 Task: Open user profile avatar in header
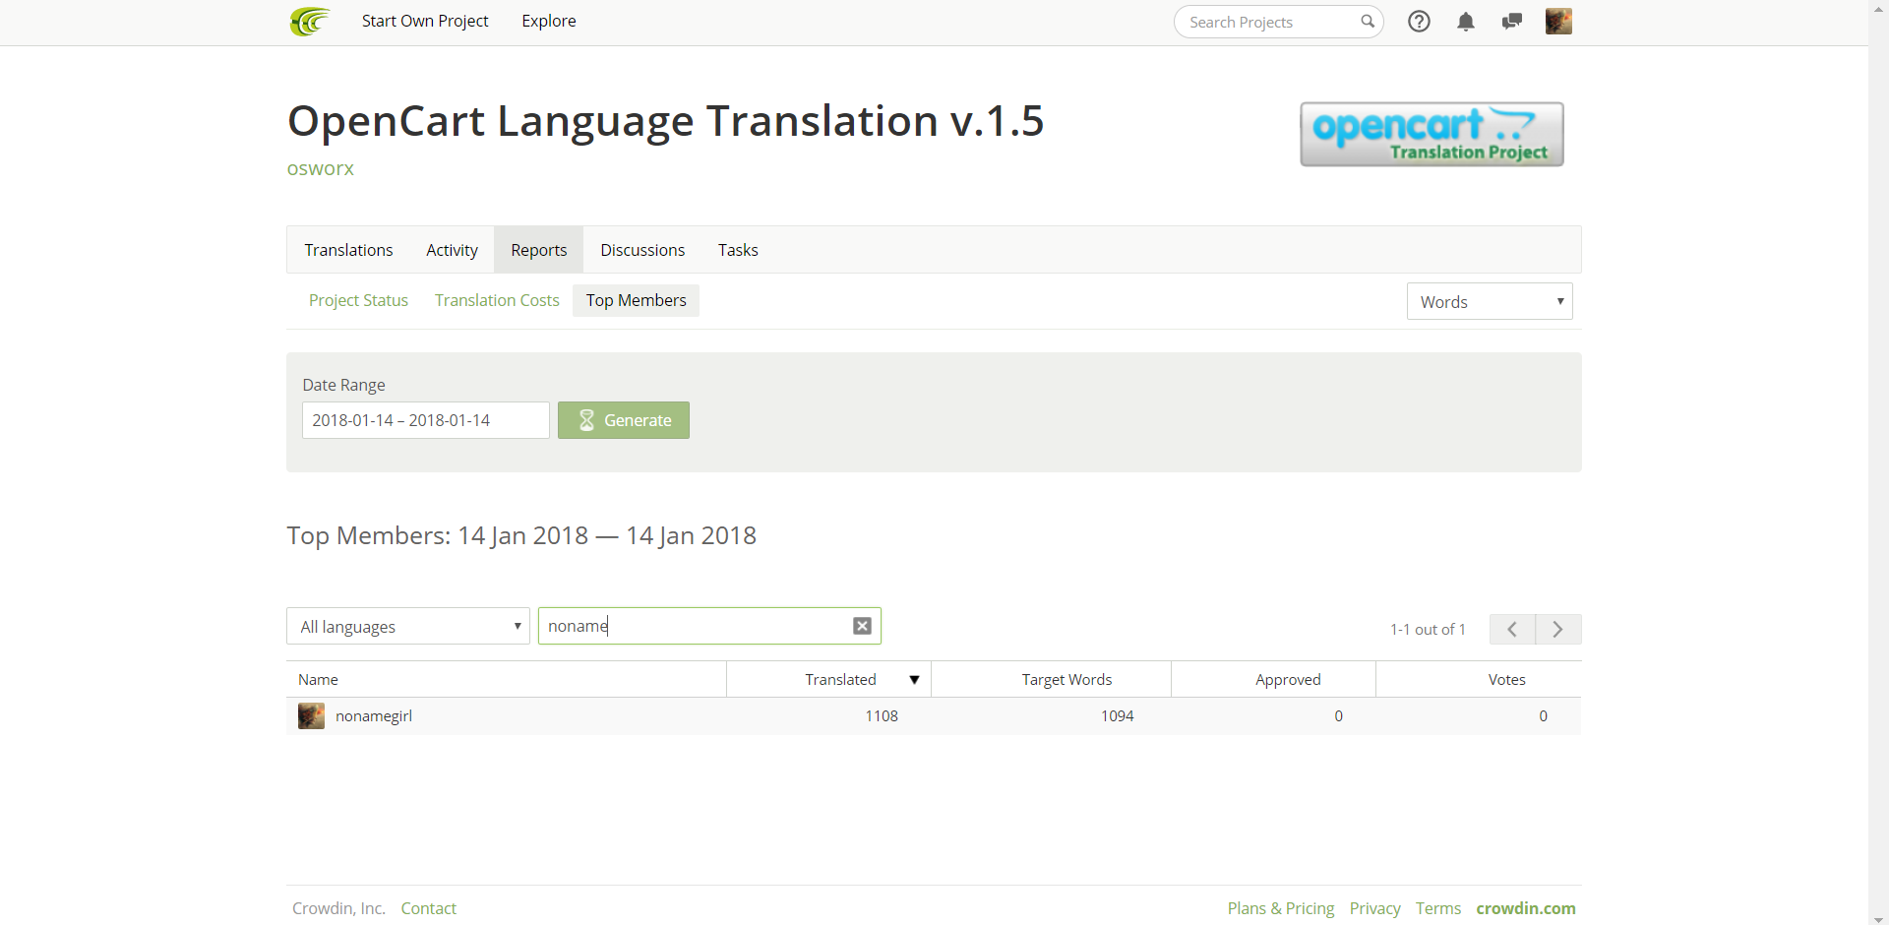(x=1558, y=22)
